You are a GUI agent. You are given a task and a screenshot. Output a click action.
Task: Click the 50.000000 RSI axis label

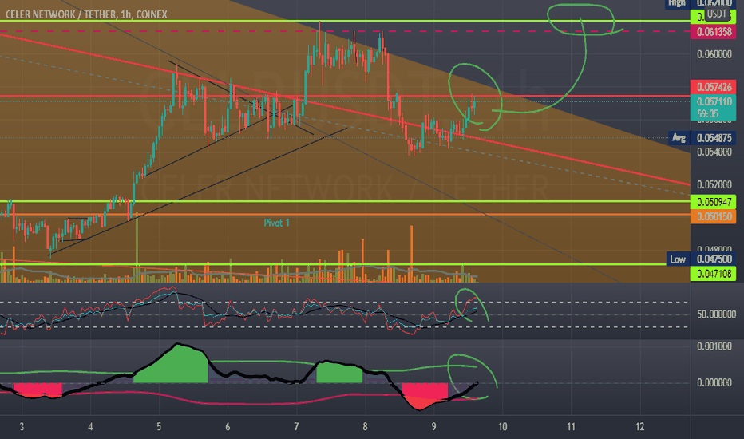tap(717, 314)
